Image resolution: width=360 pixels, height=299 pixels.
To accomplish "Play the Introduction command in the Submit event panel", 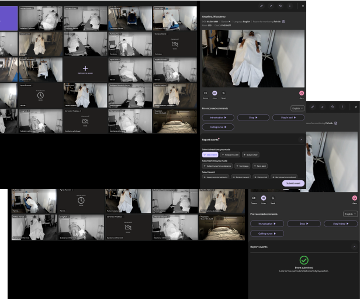I will coord(218,118).
